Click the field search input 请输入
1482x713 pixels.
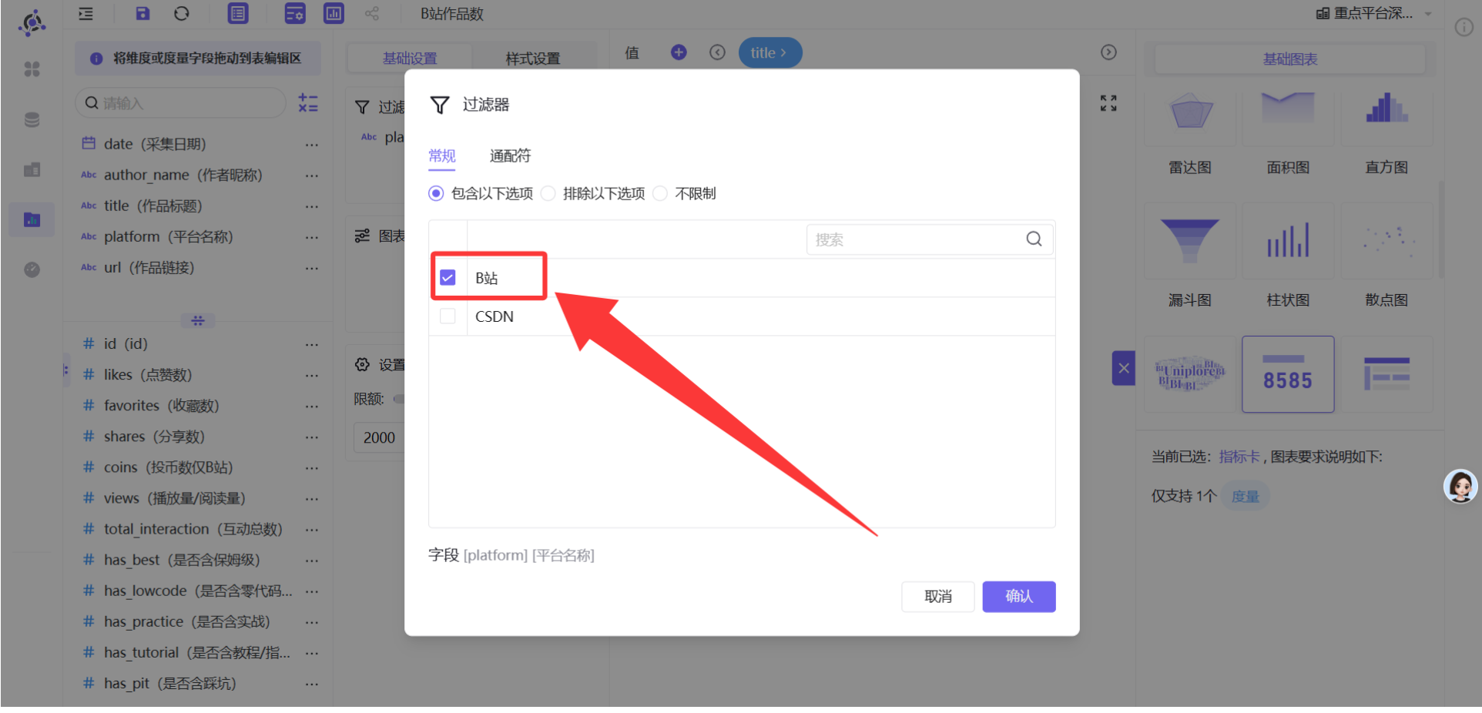[x=181, y=103]
